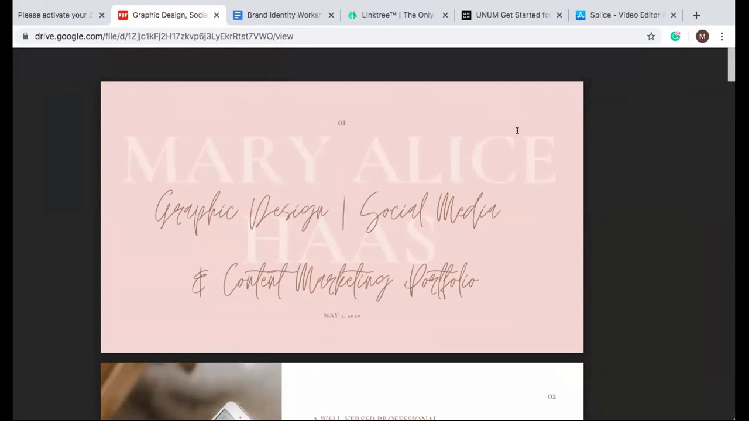The height and width of the screenshot is (421, 749).
Task: Close the Linktree tab
Action: click(445, 15)
